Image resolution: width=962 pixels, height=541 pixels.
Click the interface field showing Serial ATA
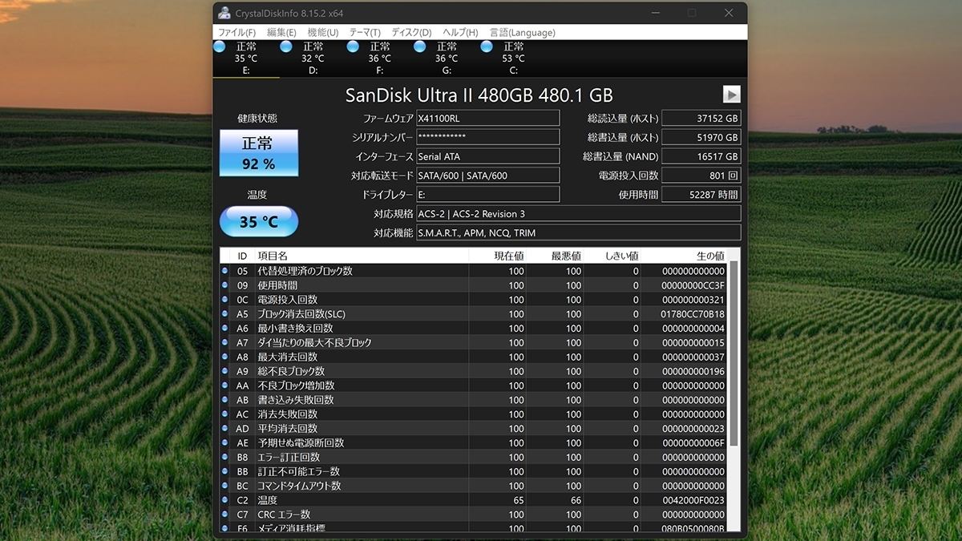point(487,156)
